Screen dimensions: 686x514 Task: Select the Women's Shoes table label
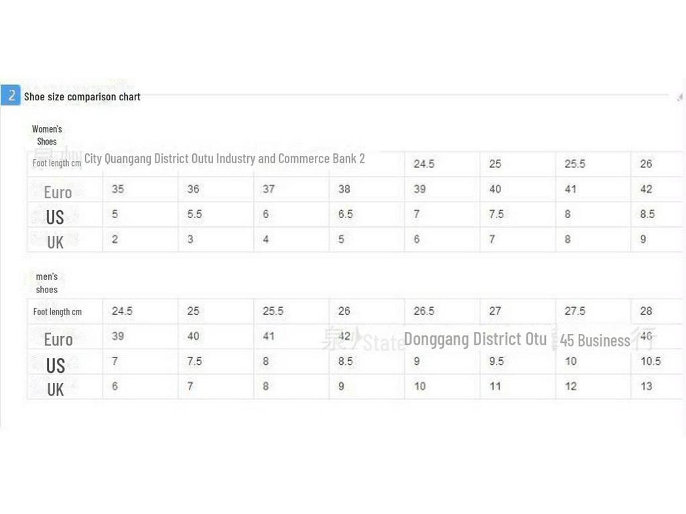coord(47,135)
